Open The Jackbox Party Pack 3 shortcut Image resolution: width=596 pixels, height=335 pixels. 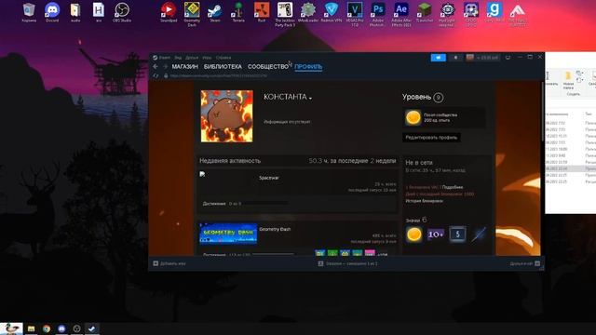285,14
